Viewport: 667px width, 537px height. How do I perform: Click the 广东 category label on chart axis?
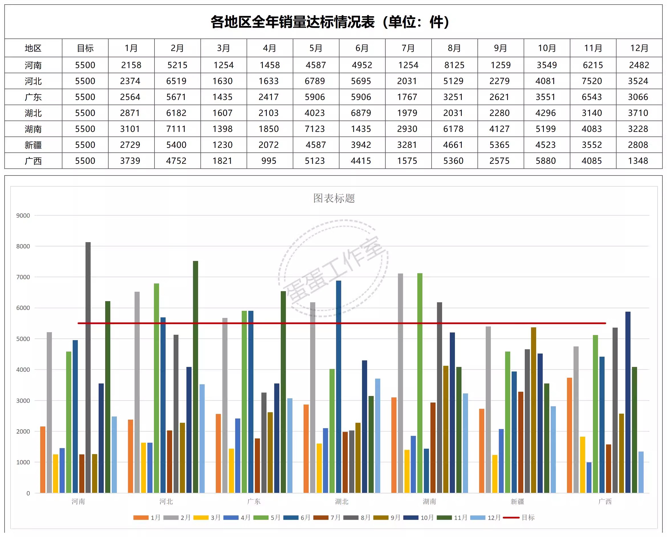point(254,501)
